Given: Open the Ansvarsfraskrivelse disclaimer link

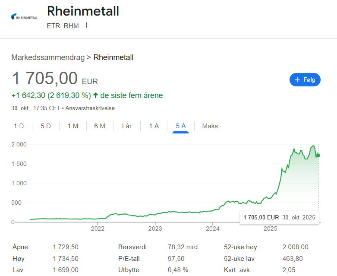Looking at the screenshot, I should (x=90, y=108).
